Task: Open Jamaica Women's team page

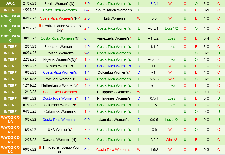Action: [114, 120]
